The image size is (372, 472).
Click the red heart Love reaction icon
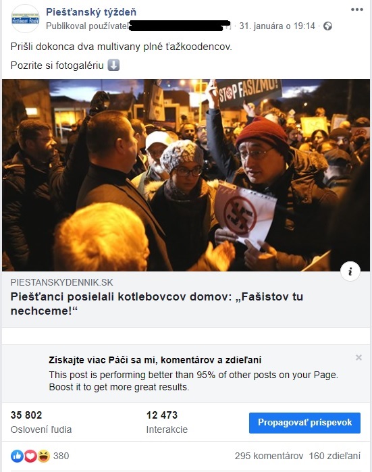click(30, 456)
